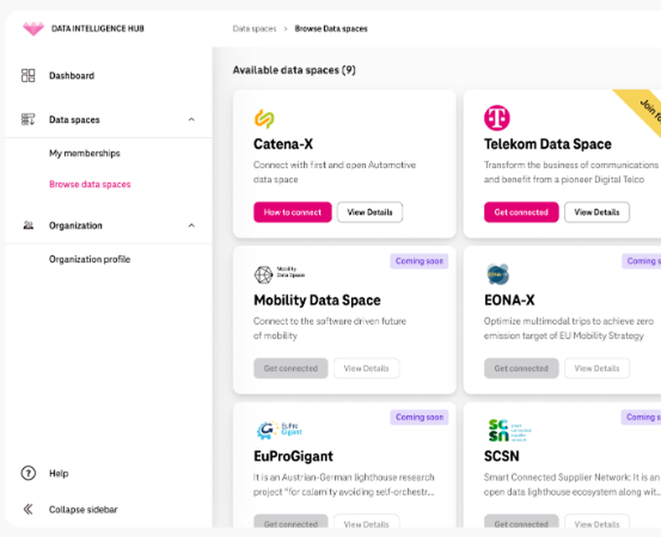Viewport: 661px width, 537px height.
Task: Click Collapse sidebar label
Action: click(83, 510)
